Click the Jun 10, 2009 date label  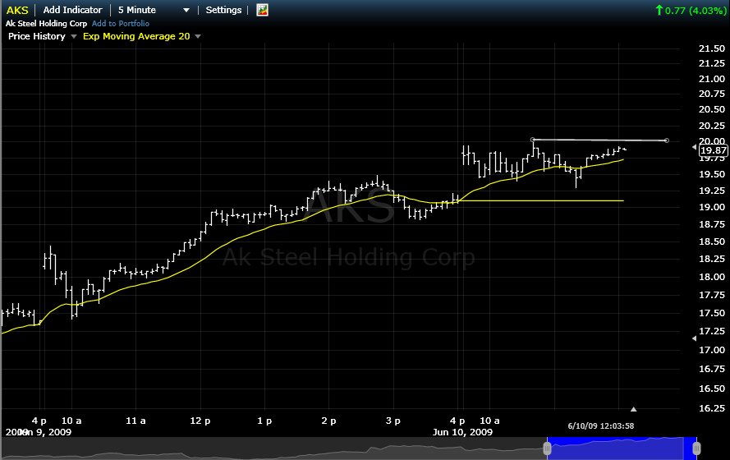[462, 431]
